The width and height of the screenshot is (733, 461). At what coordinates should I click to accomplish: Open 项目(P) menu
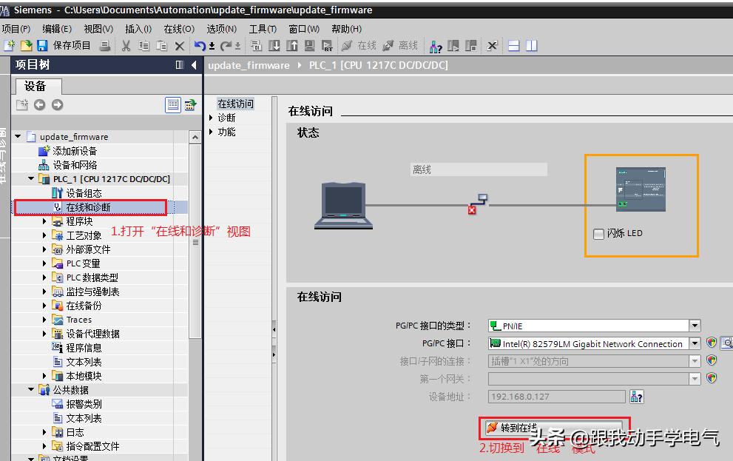tap(16, 29)
